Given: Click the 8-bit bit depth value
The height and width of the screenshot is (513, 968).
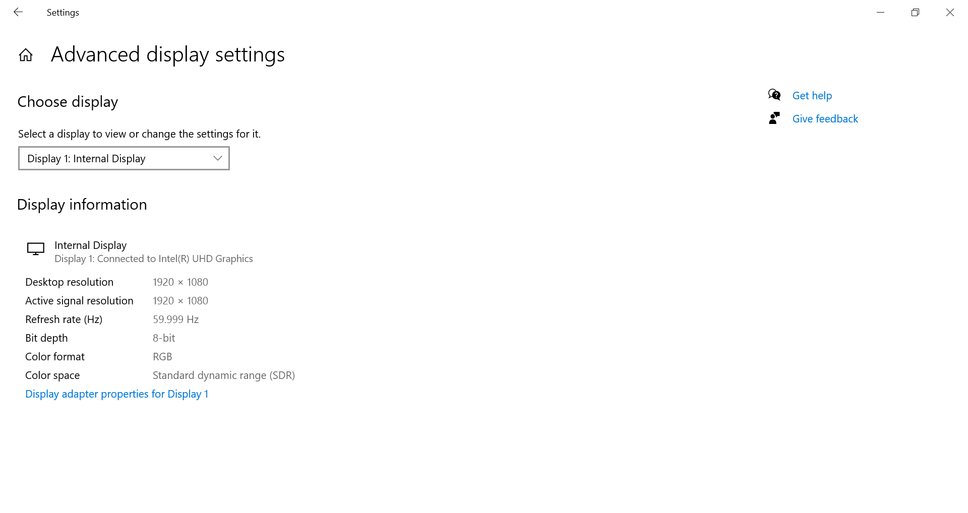Looking at the screenshot, I should click(x=164, y=338).
